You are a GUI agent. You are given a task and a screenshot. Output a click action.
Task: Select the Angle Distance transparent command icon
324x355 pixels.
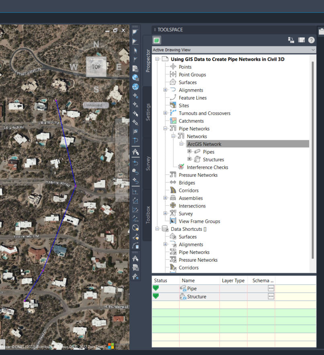click(135, 33)
